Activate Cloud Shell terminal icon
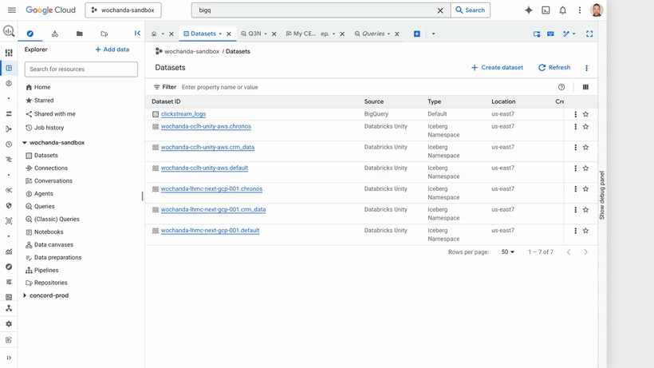 [546, 10]
